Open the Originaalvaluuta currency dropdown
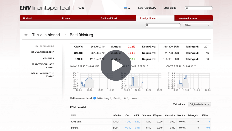This screenshot has height=131, width=232. tap(199, 104)
